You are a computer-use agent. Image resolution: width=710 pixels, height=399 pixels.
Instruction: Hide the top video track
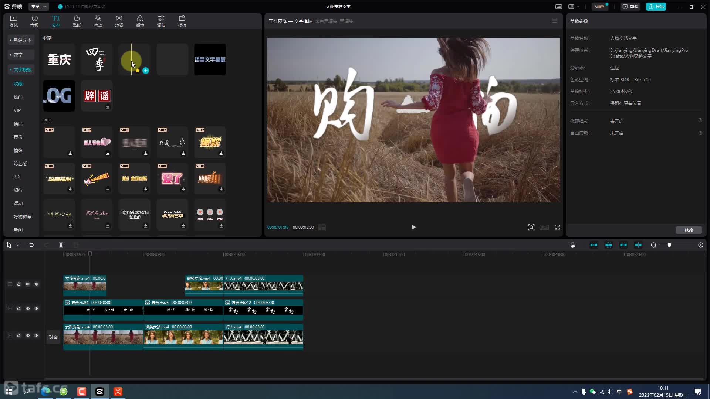[28, 284]
